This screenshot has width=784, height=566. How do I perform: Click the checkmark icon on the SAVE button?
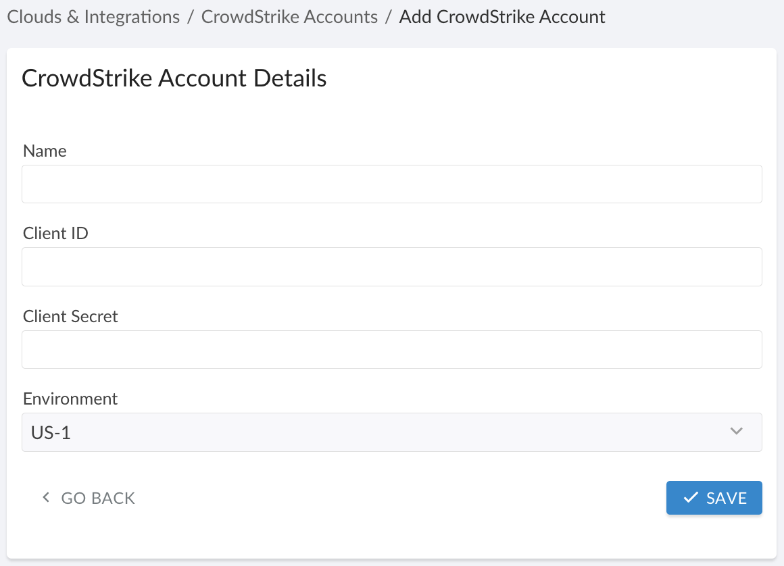click(691, 498)
